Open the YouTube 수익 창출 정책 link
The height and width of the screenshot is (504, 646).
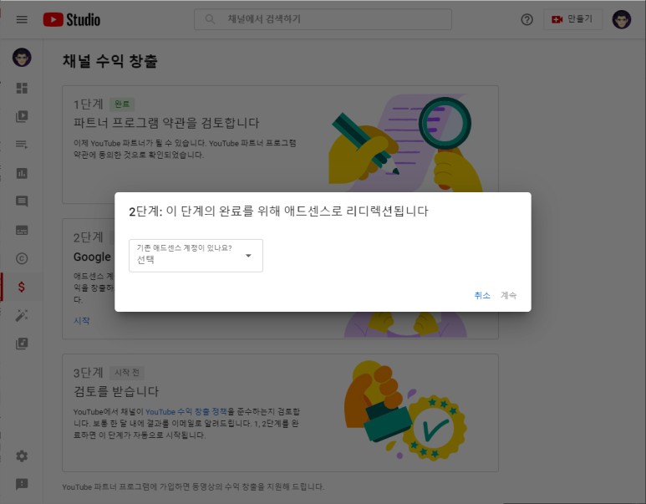(186, 412)
